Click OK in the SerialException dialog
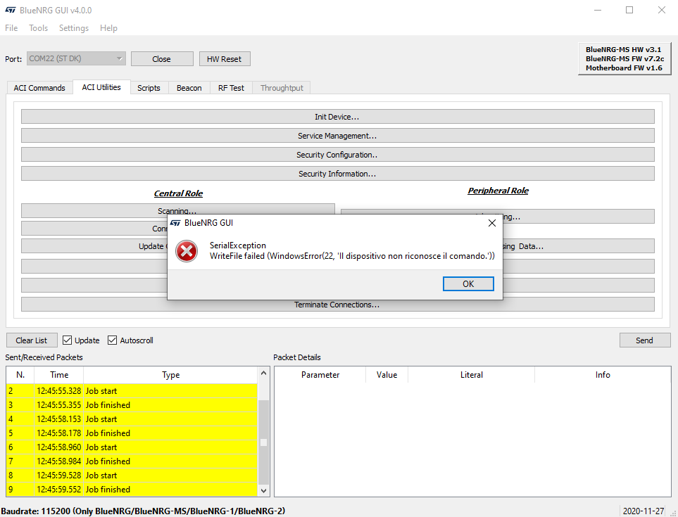 click(x=468, y=283)
